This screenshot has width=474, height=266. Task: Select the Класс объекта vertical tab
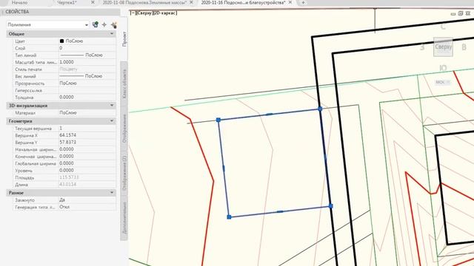tap(124, 83)
